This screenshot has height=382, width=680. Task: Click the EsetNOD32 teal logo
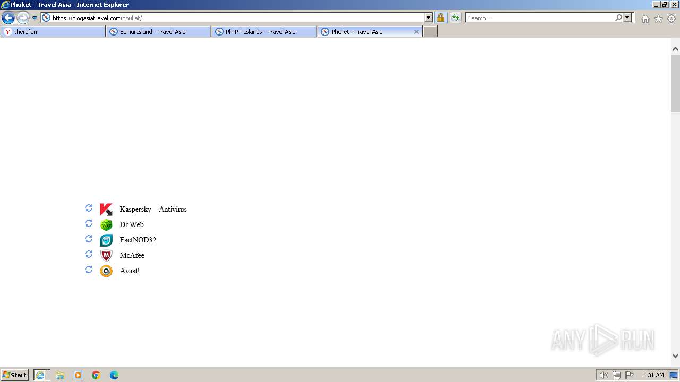pos(106,240)
